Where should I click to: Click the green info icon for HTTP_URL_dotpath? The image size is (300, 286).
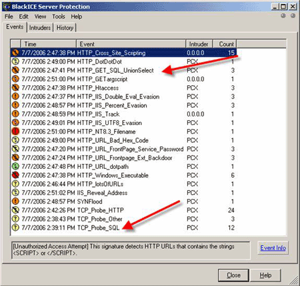(x=15, y=166)
